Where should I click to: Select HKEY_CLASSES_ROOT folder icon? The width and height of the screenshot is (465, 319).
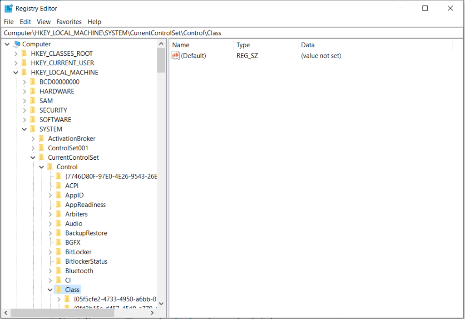[25, 54]
